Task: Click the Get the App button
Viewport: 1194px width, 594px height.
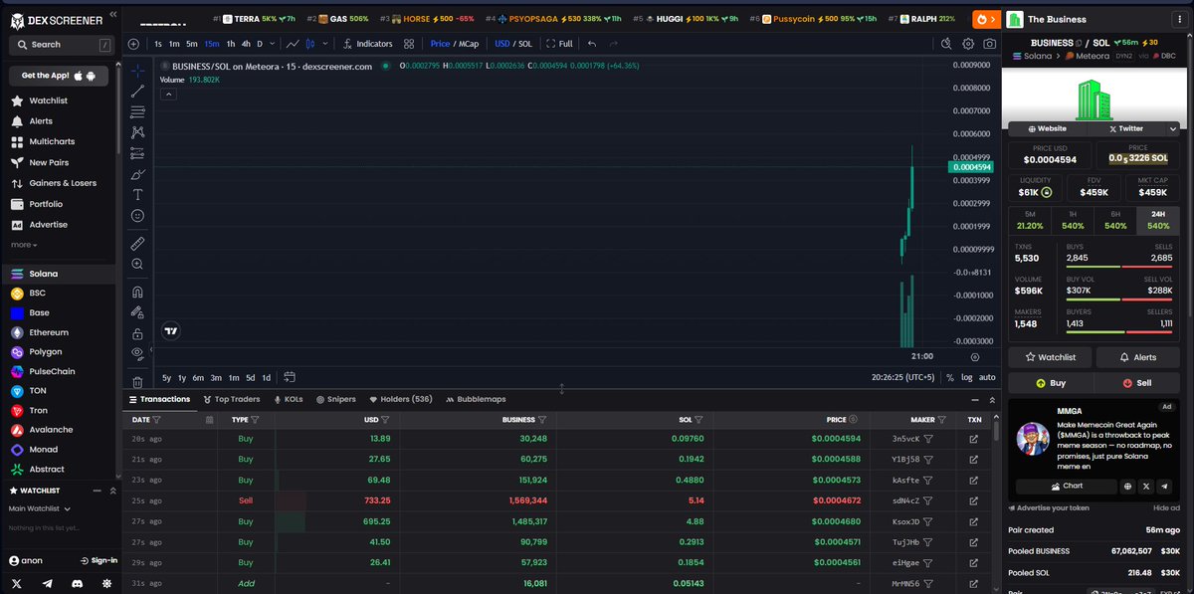Action: point(59,76)
